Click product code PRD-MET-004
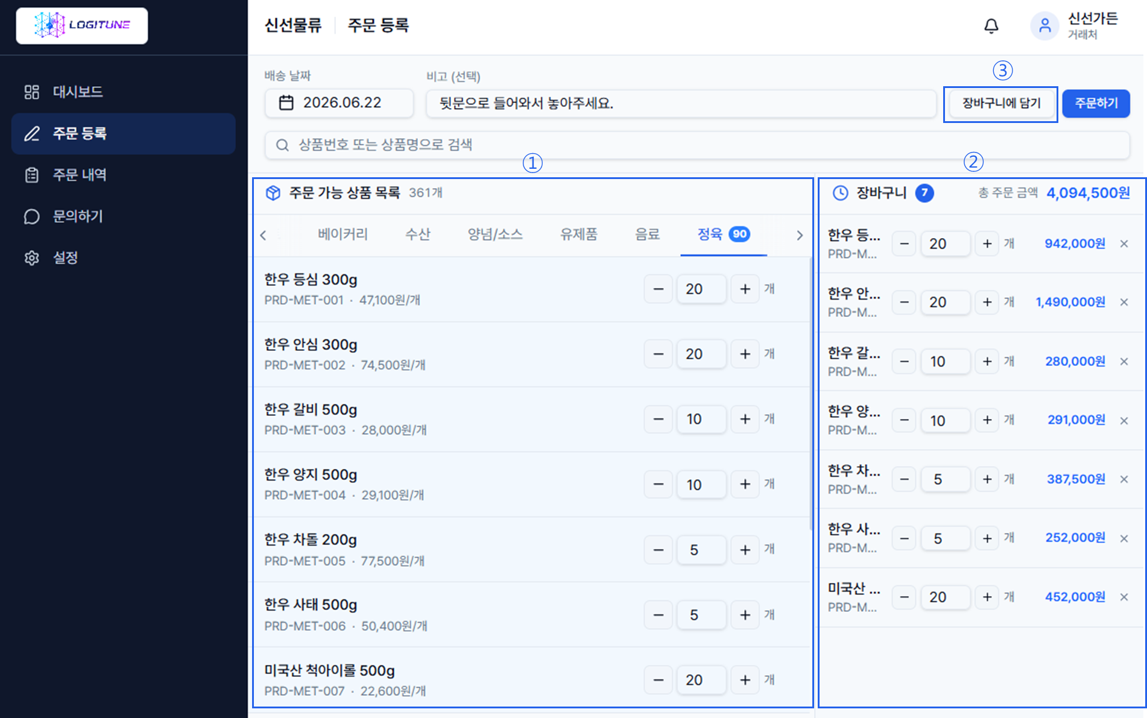The height and width of the screenshot is (718, 1147). [305, 496]
